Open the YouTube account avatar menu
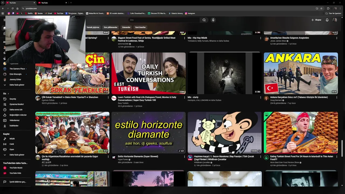This screenshot has width=345, height=194. (x=335, y=20)
